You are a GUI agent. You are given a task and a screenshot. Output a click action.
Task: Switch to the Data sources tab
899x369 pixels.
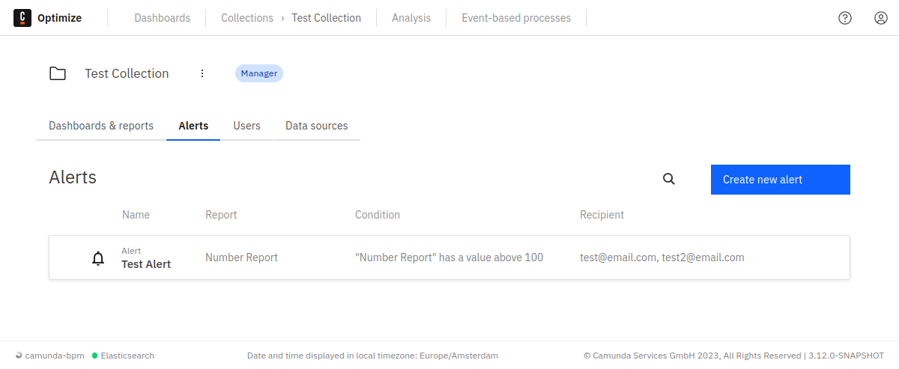pos(316,126)
